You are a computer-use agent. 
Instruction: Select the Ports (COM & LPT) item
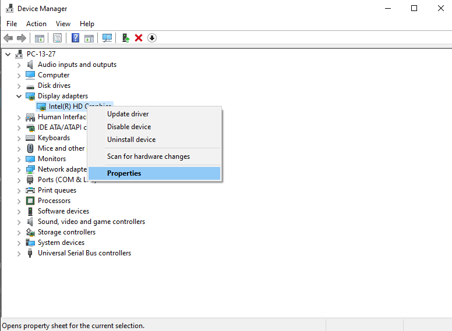point(62,180)
